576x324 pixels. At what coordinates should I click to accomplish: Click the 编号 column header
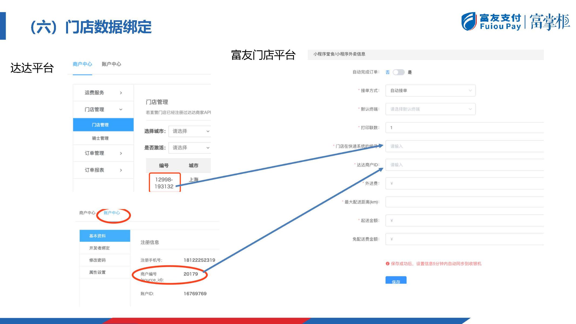[164, 166]
